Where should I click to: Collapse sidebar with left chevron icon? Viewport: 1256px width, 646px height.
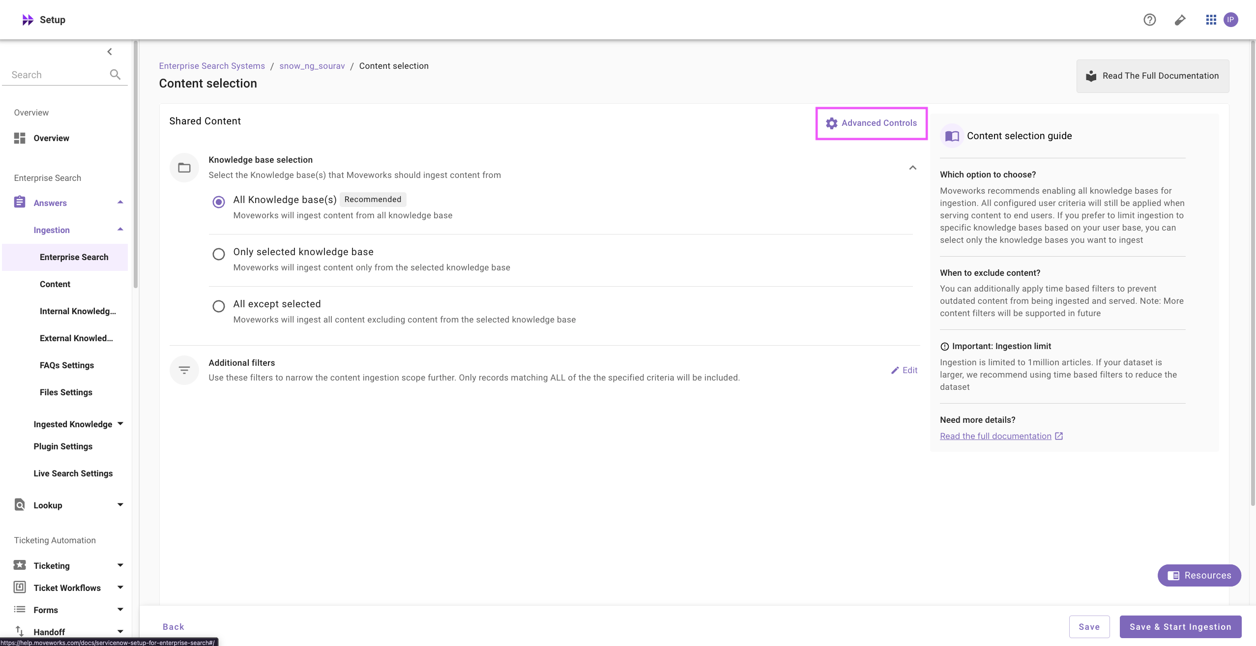coord(110,52)
